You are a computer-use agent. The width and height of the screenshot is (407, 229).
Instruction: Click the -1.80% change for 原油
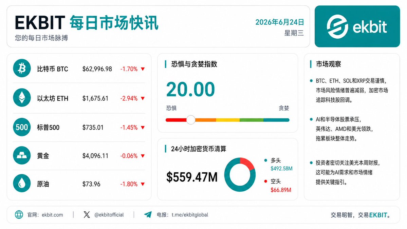point(129,184)
